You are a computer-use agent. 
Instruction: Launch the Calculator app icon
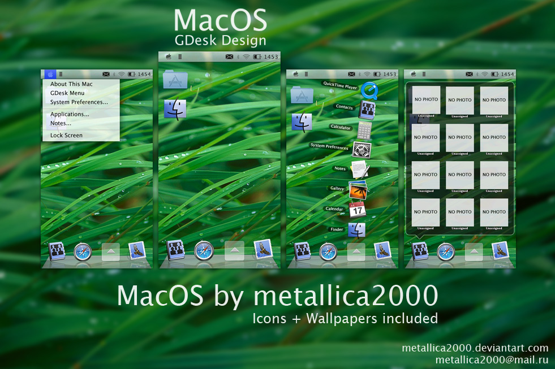click(364, 130)
